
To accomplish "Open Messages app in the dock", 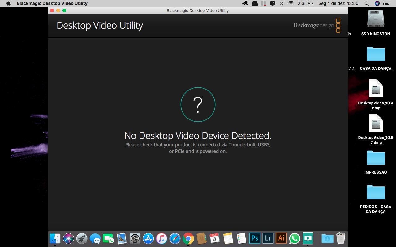I will click(95, 238).
